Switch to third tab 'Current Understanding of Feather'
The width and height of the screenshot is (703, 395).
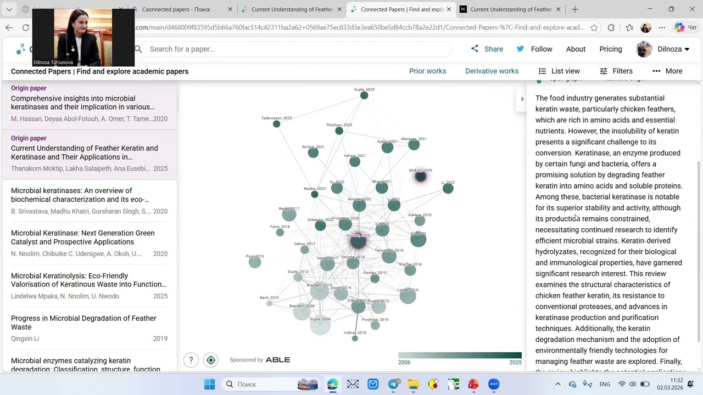292,9
